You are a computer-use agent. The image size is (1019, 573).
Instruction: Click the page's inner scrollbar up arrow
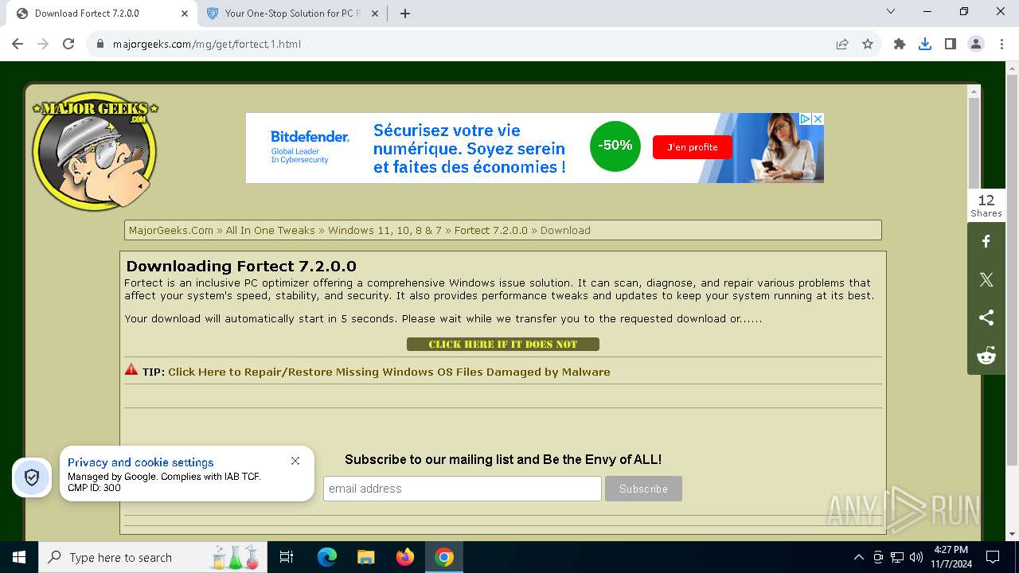[974, 92]
